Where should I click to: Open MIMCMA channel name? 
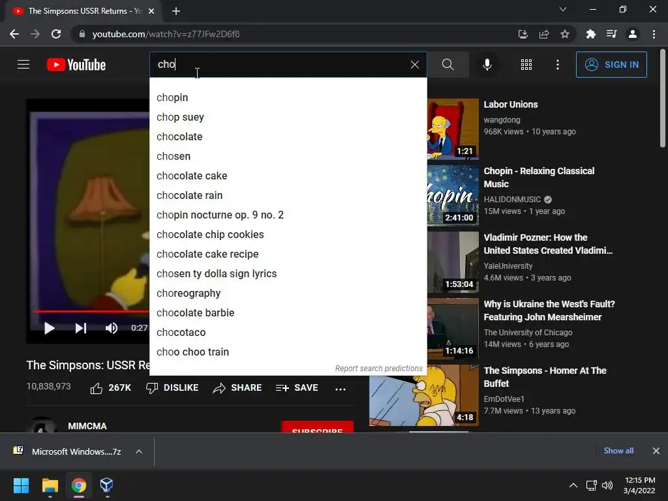[x=87, y=426]
